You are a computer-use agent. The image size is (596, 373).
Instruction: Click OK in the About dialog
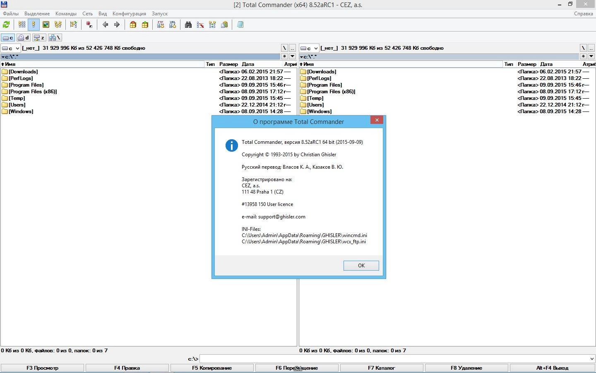tap(361, 266)
